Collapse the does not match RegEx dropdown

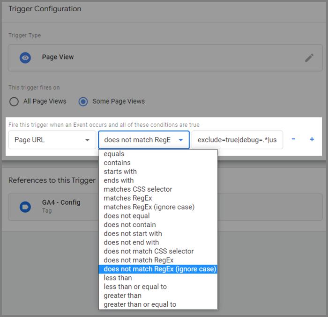click(144, 140)
